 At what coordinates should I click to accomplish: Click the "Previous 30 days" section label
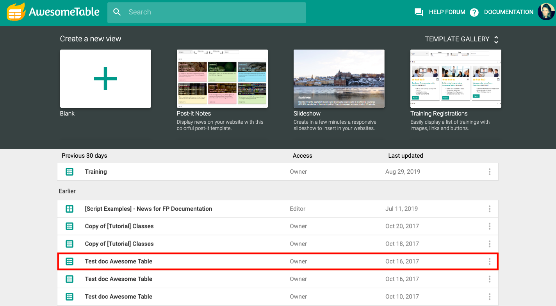84,156
